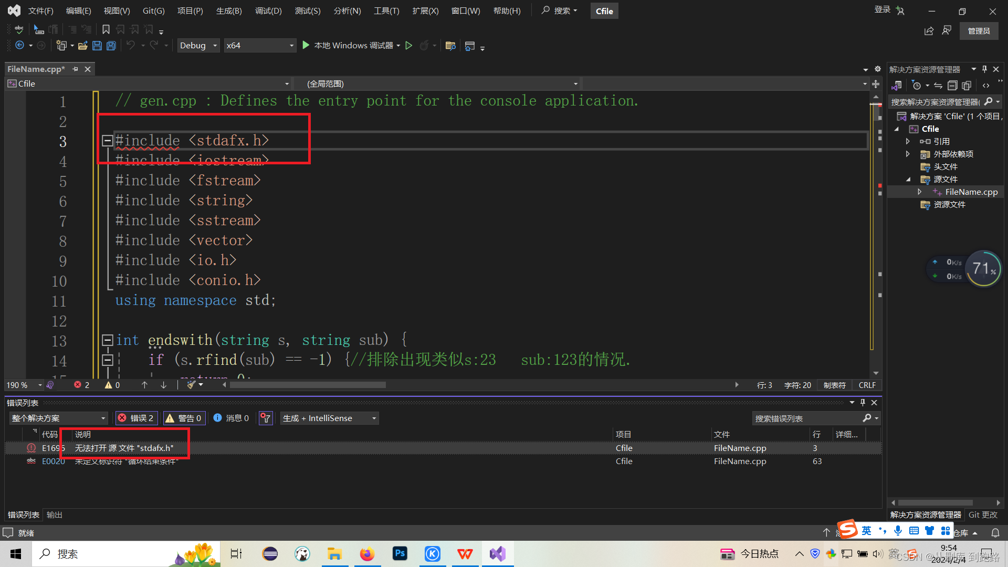
Task: Click the Solution Explorer horizontal scrollbar thumb
Action: tap(936, 502)
